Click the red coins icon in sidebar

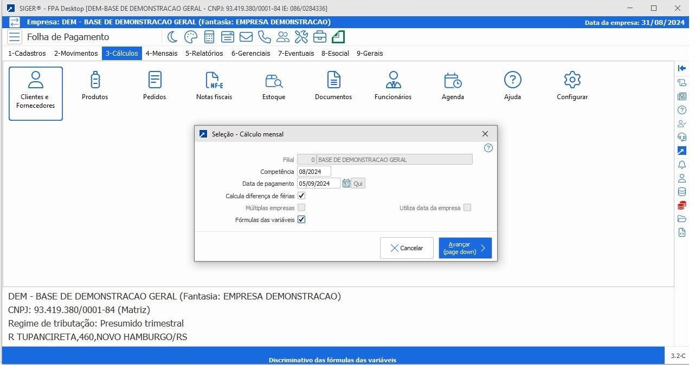[682, 205]
